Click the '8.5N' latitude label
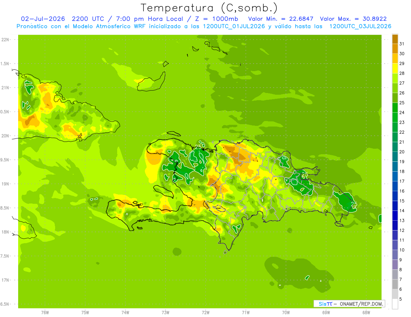Image resolution: width=411 pixels, height=317 pixels. point(5,208)
